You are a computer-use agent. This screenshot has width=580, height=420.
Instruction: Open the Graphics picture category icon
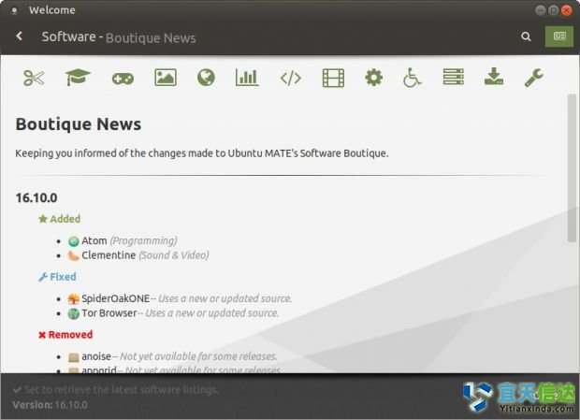166,79
